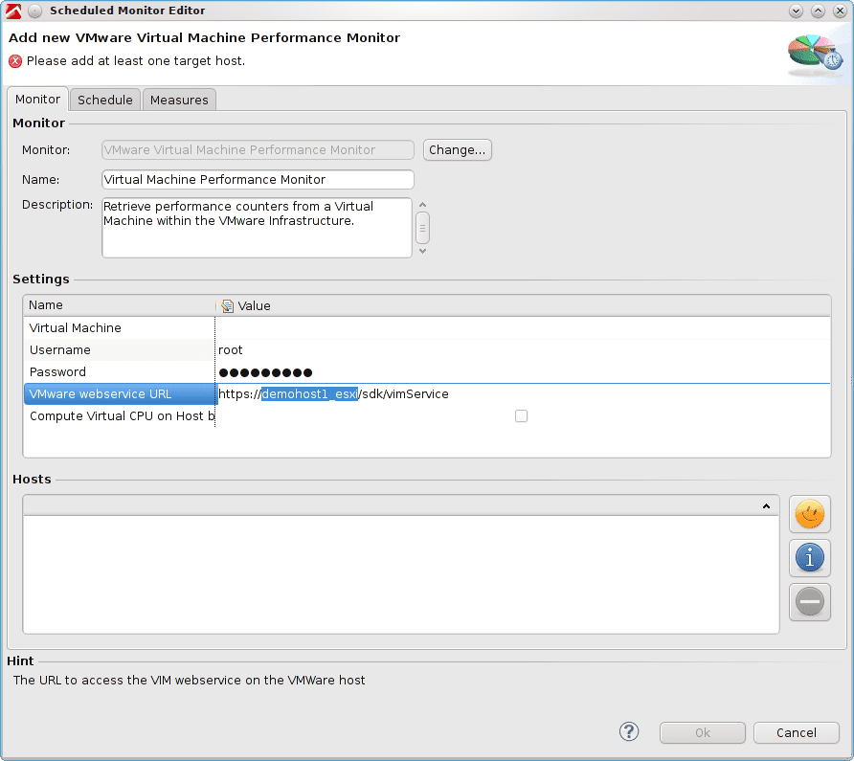
Task: Toggle Compute Virtual CPU on Host checkbox
Action: pyautogui.click(x=521, y=416)
